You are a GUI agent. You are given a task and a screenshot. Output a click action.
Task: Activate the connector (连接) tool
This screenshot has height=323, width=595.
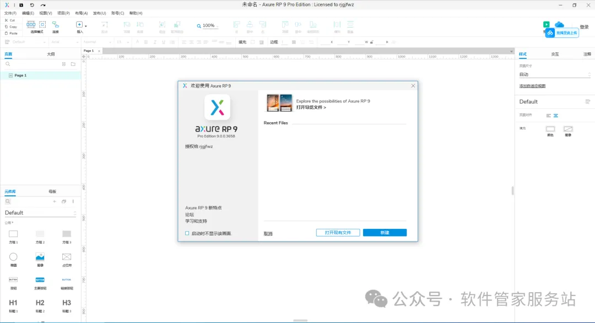56,26
